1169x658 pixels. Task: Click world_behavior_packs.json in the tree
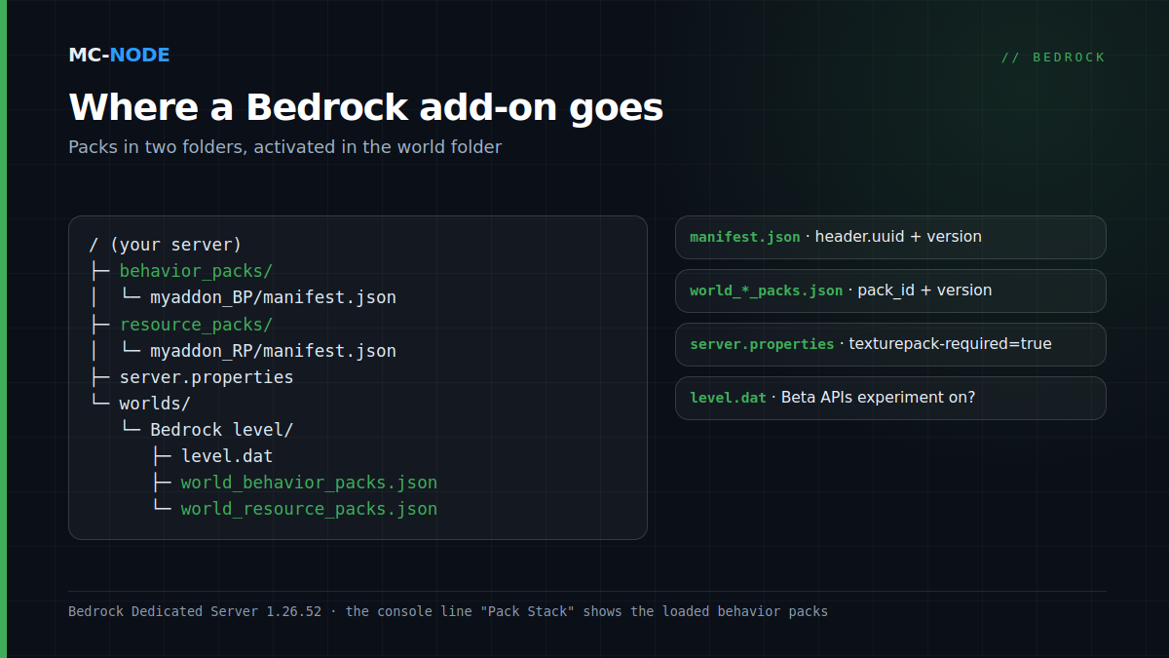(x=309, y=482)
